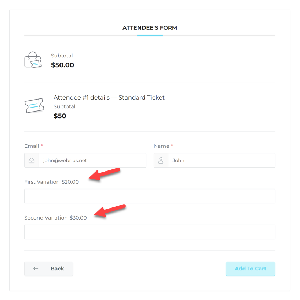Click into the First Variation text box
The image size is (300, 300).
[150, 196]
